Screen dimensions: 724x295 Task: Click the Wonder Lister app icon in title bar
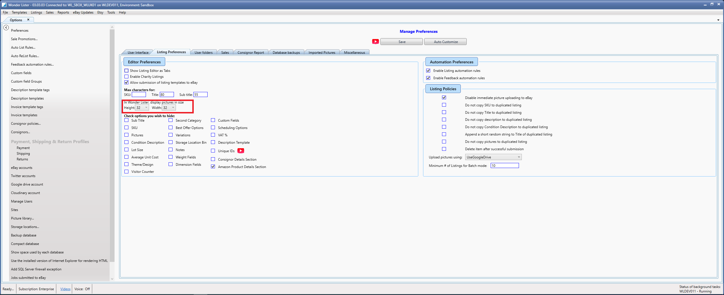point(4,5)
